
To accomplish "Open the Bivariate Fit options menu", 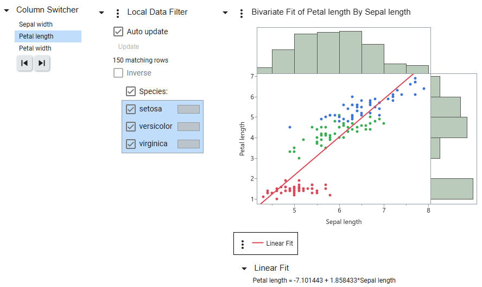I will (242, 13).
